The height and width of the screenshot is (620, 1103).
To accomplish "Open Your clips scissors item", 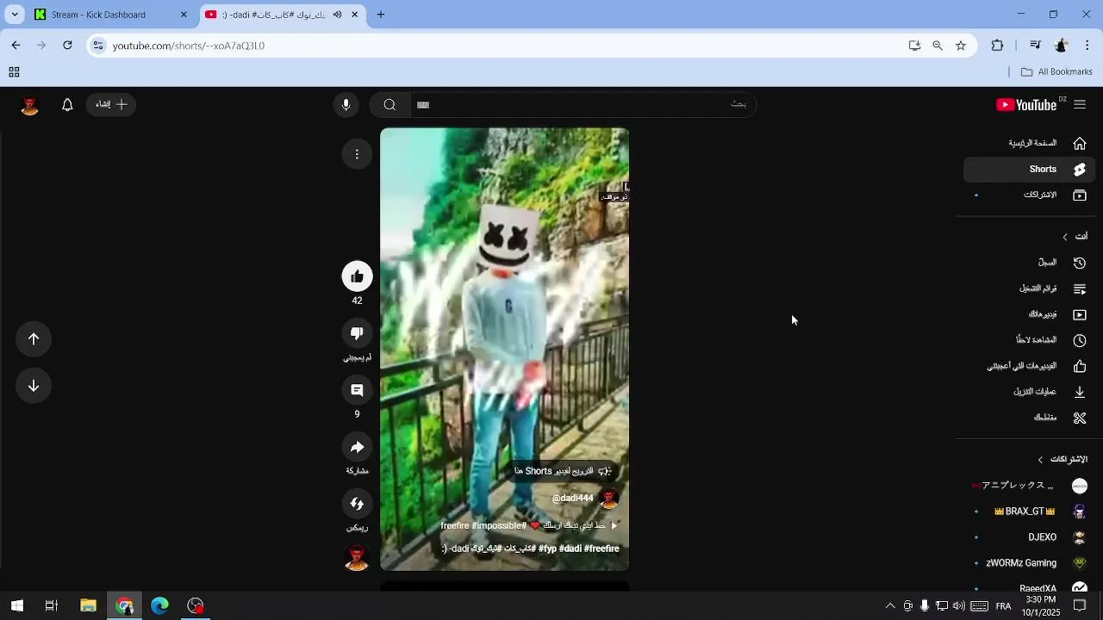I will [1030, 418].
